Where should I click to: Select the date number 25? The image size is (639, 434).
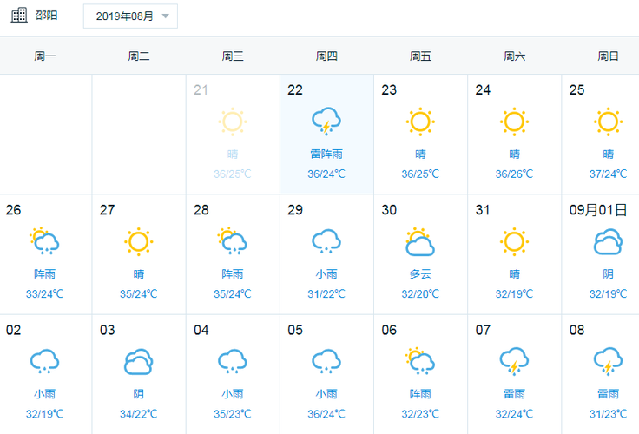coord(576,89)
